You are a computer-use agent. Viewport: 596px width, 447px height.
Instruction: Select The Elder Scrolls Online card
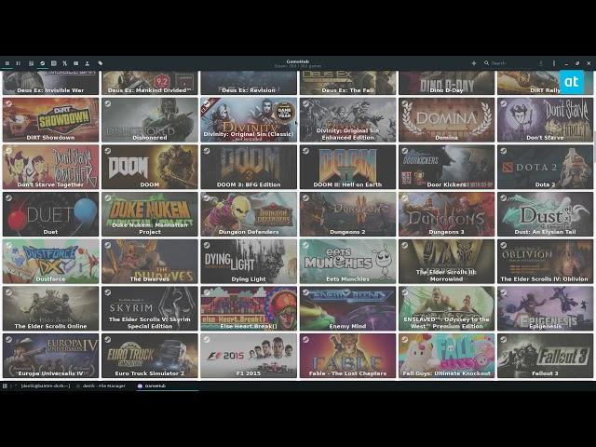coord(50,308)
